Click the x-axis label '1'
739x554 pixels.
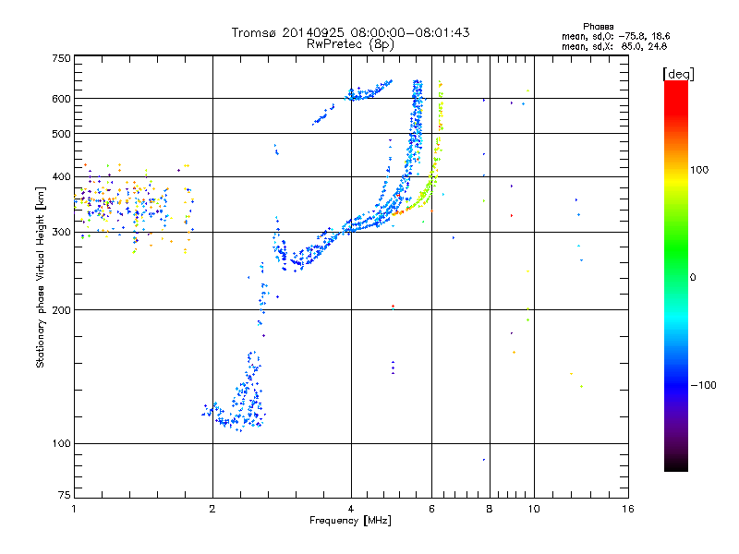click(x=74, y=509)
